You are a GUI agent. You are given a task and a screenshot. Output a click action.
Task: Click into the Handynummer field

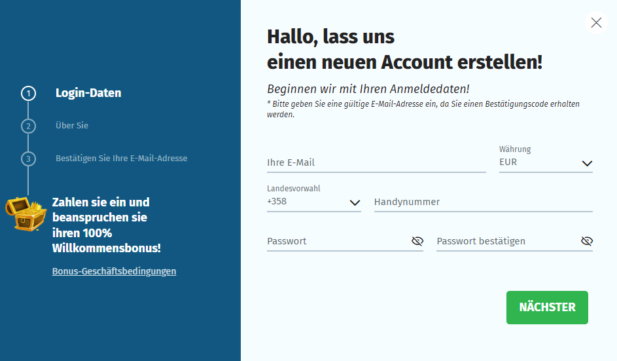(x=483, y=202)
